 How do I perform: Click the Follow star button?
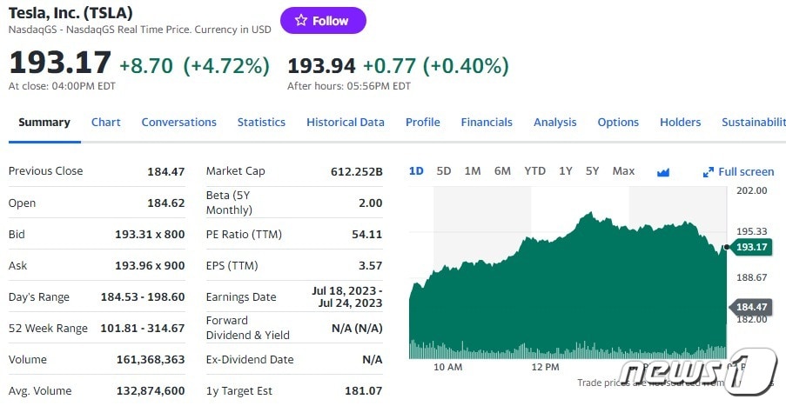(x=323, y=21)
